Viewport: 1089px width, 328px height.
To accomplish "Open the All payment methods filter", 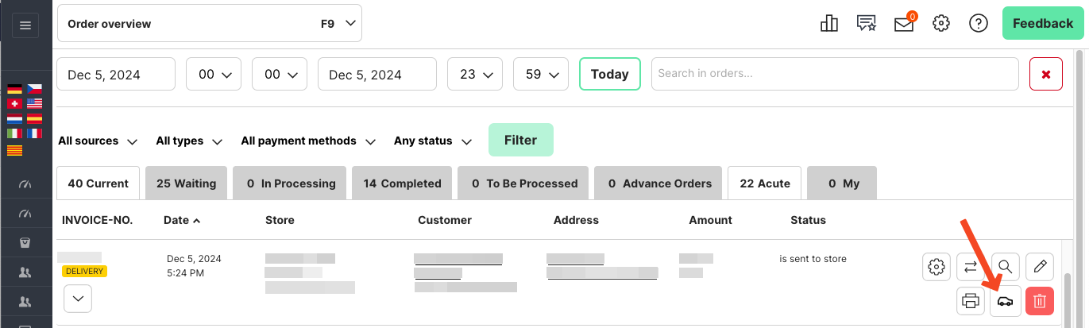I will (307, 141).
